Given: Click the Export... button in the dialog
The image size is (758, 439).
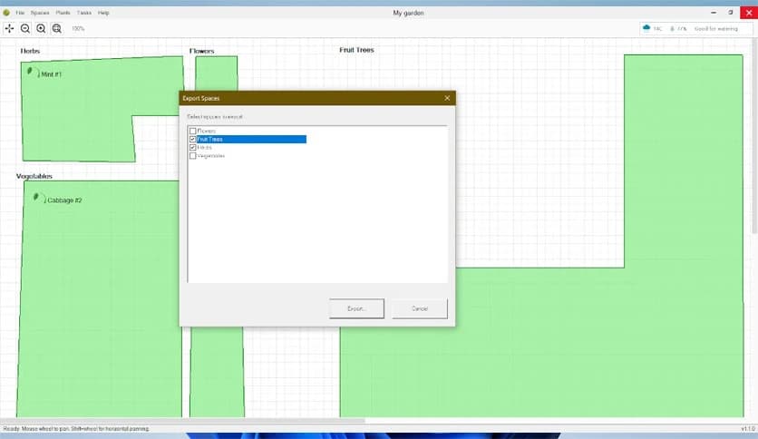Looking at the screenshot, I should [x=356, y=308].
